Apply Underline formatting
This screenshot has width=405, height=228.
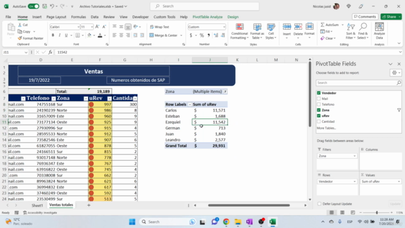click(x=66, y=35)
